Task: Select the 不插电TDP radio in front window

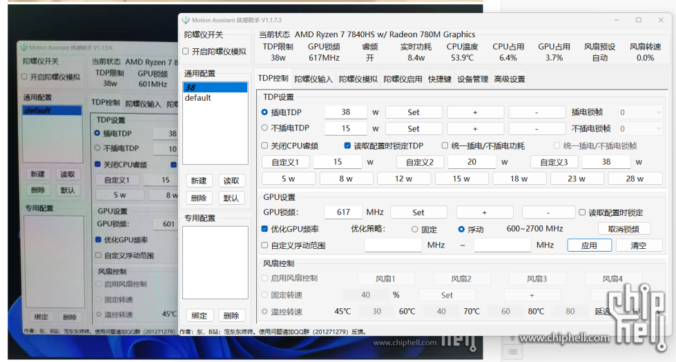Action: (264, 128)
